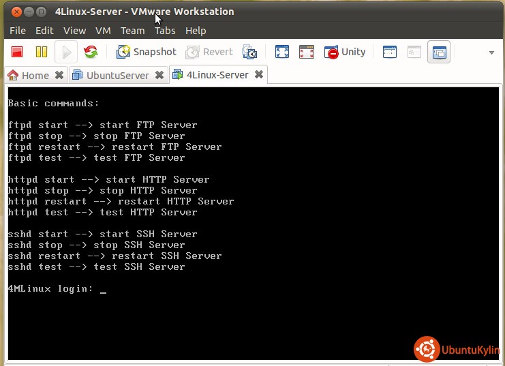The width and height of the screenshot is (505, 366).
Task: Open the Help menu
Action: click(x=196, y=31)
